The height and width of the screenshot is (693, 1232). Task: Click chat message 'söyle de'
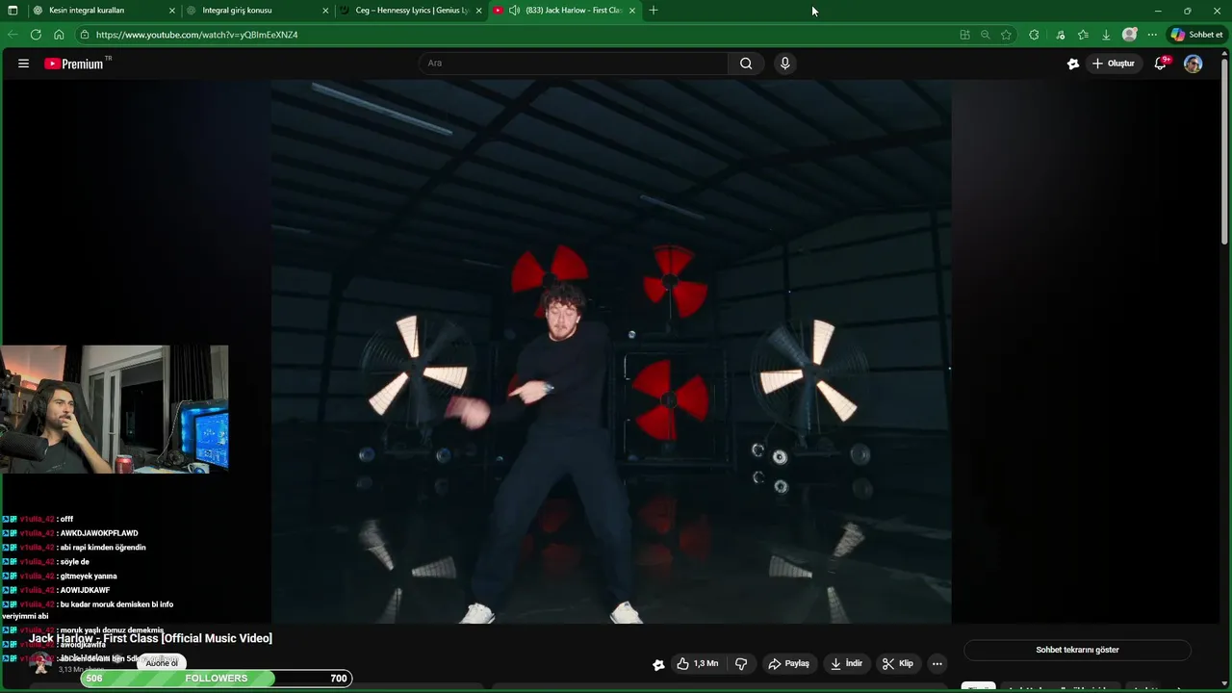[75, 562]
